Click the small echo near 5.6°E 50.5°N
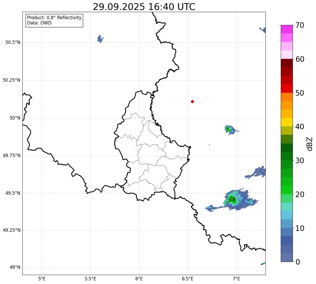The width and height of the screenshot is (316, 284). click(100, 39)
